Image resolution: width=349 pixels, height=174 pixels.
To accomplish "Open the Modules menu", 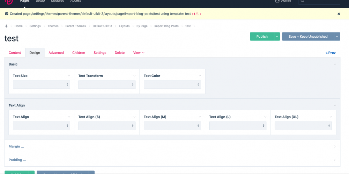I will 58,1.
